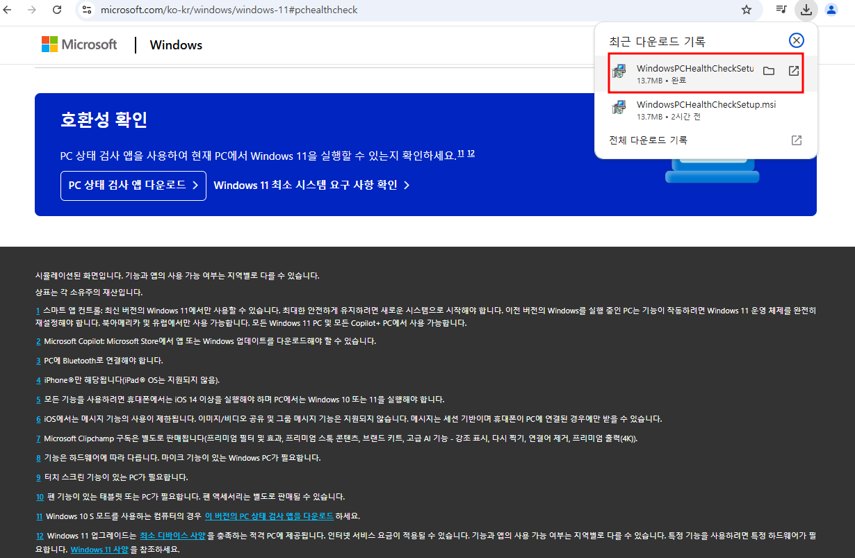Follow footnote number 7 about Microsoft Clipchamp
855x558 pixels.
pos(38,438)
